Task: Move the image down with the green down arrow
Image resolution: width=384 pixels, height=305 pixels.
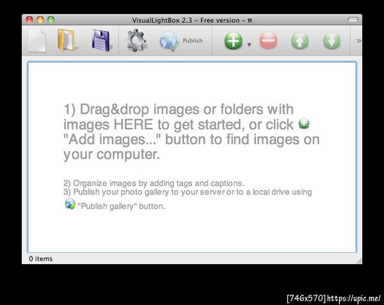Action: [332, 40]
